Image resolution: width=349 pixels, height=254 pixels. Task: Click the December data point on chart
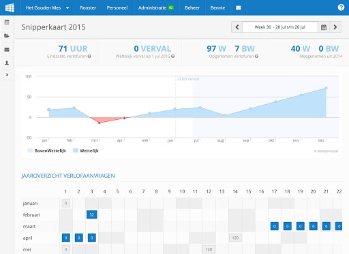pyautogui.click(x=326, y=88)
